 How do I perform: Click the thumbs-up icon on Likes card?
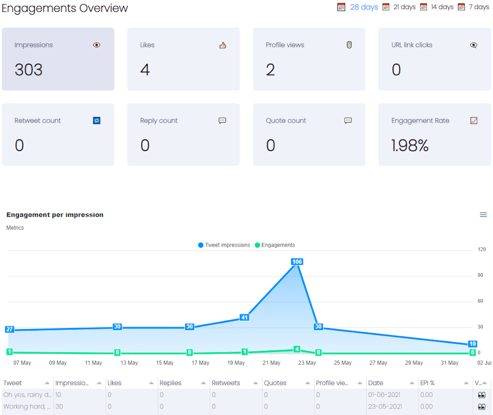222,45
